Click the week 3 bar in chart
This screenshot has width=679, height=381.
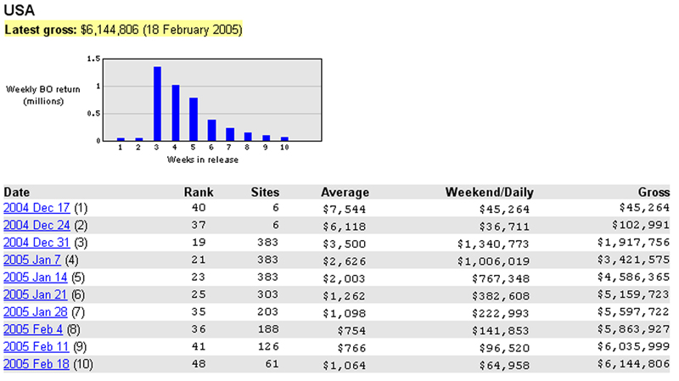point(157,104)
